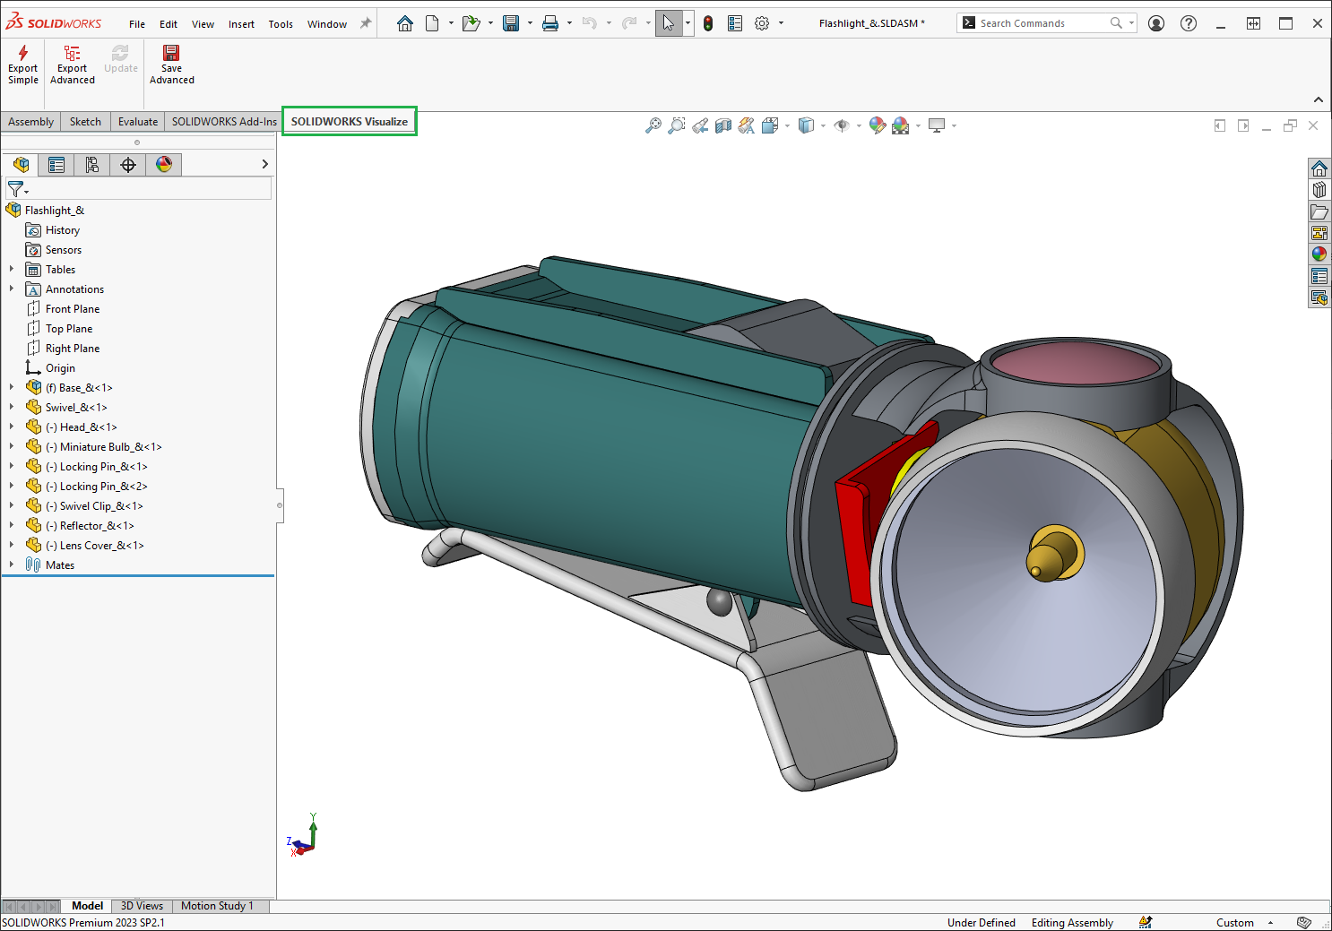
Task: Select the Previous View icon
Action: point(700,126)
